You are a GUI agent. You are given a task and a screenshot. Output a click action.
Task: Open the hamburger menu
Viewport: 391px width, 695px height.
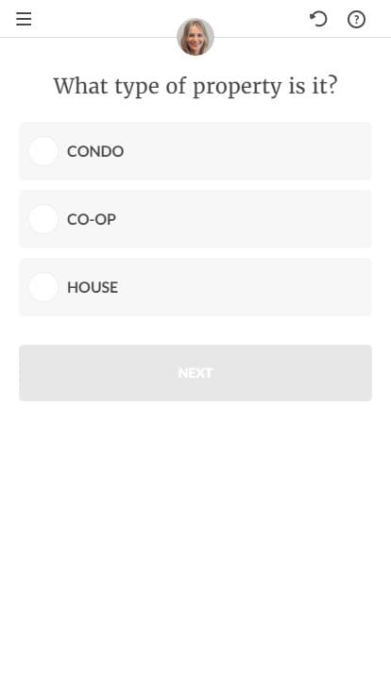[x=24, y=19]
